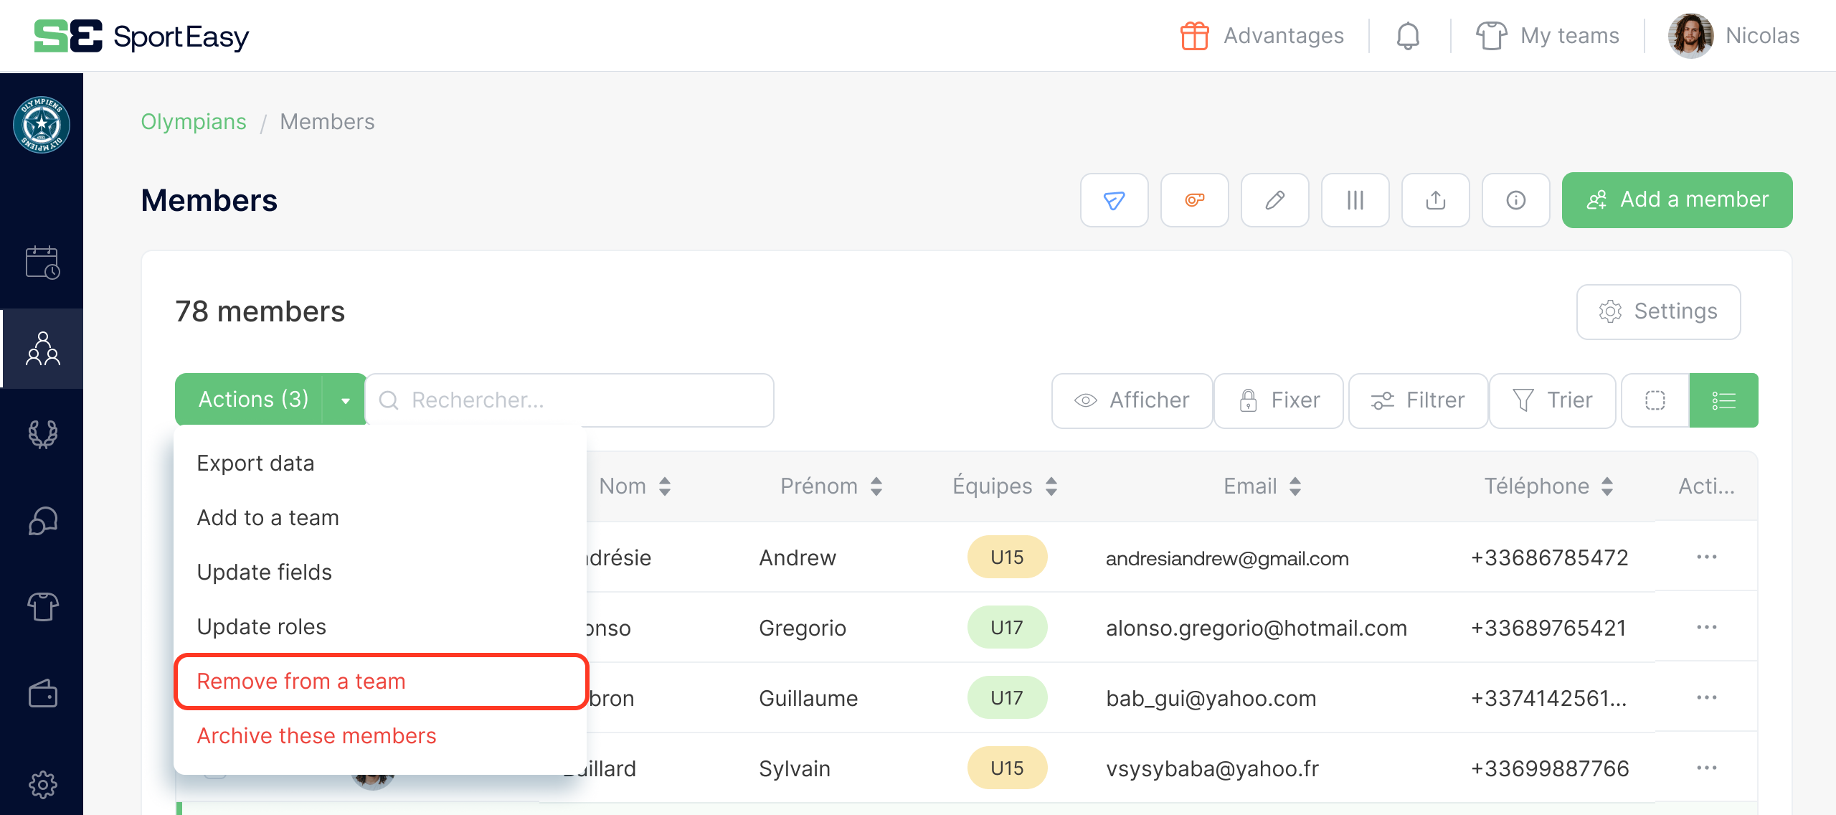Open the Olympians breadcrumb link
Viewport: 1836px width, 815px height.
[193, 121]
